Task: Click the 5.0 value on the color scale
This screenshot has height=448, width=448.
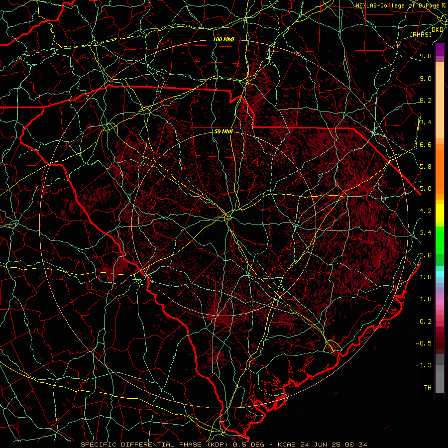Action: (426, 189)
